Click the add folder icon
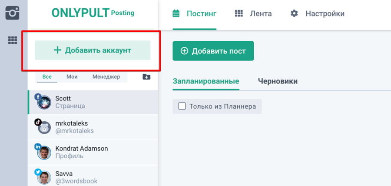The height and width of the screenshot is (186, 391). tap(146, 77)
